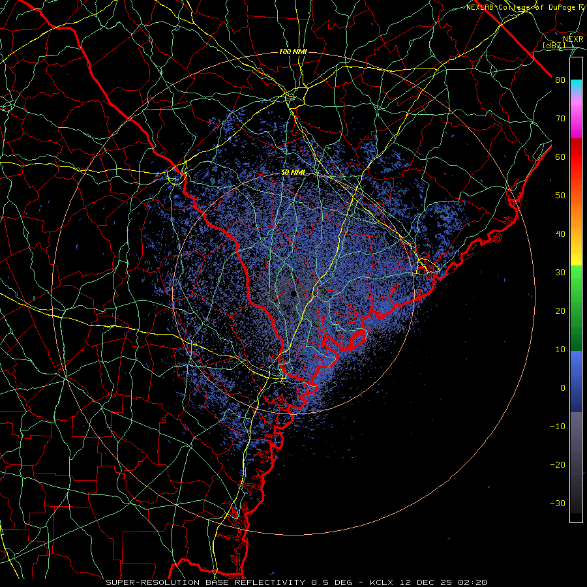Viewport: 587px width, 587px height.
Task: Click the orange segment of the color bar
Action: [x=576, y=209]
